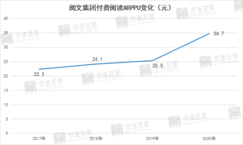Select the 5 y-axis tick label

pos(6,119)
